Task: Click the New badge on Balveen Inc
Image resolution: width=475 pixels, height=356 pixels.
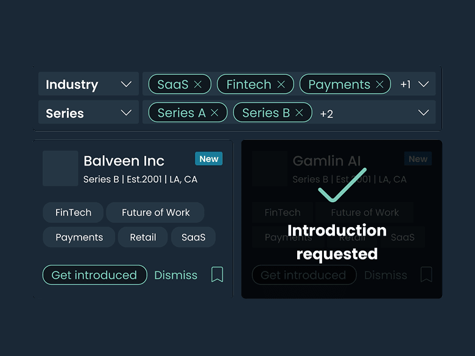Action: point(209,159)
